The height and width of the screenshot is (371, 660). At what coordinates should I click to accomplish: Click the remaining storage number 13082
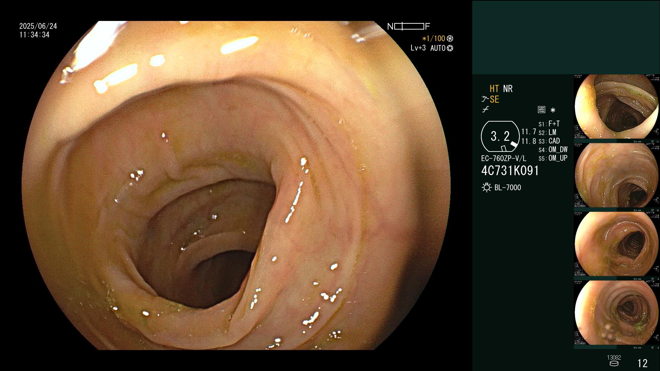[x=614, y=358]
